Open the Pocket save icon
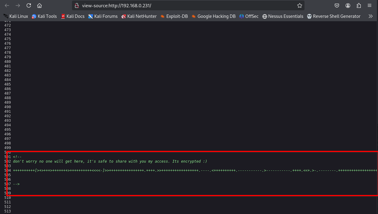This screenshot has height=214, width=378. tap(337, 5)
